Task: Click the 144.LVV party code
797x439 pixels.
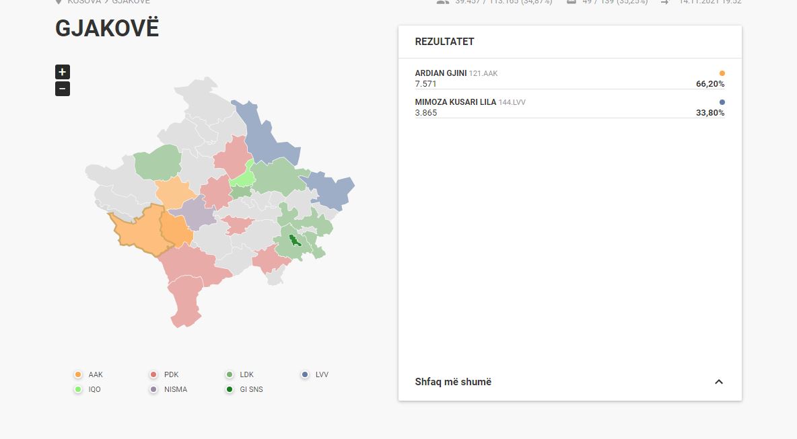Action: pos(512,102)
